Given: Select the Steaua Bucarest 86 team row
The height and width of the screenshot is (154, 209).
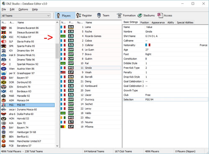Looking at the screenshot, I should [28, 33].
